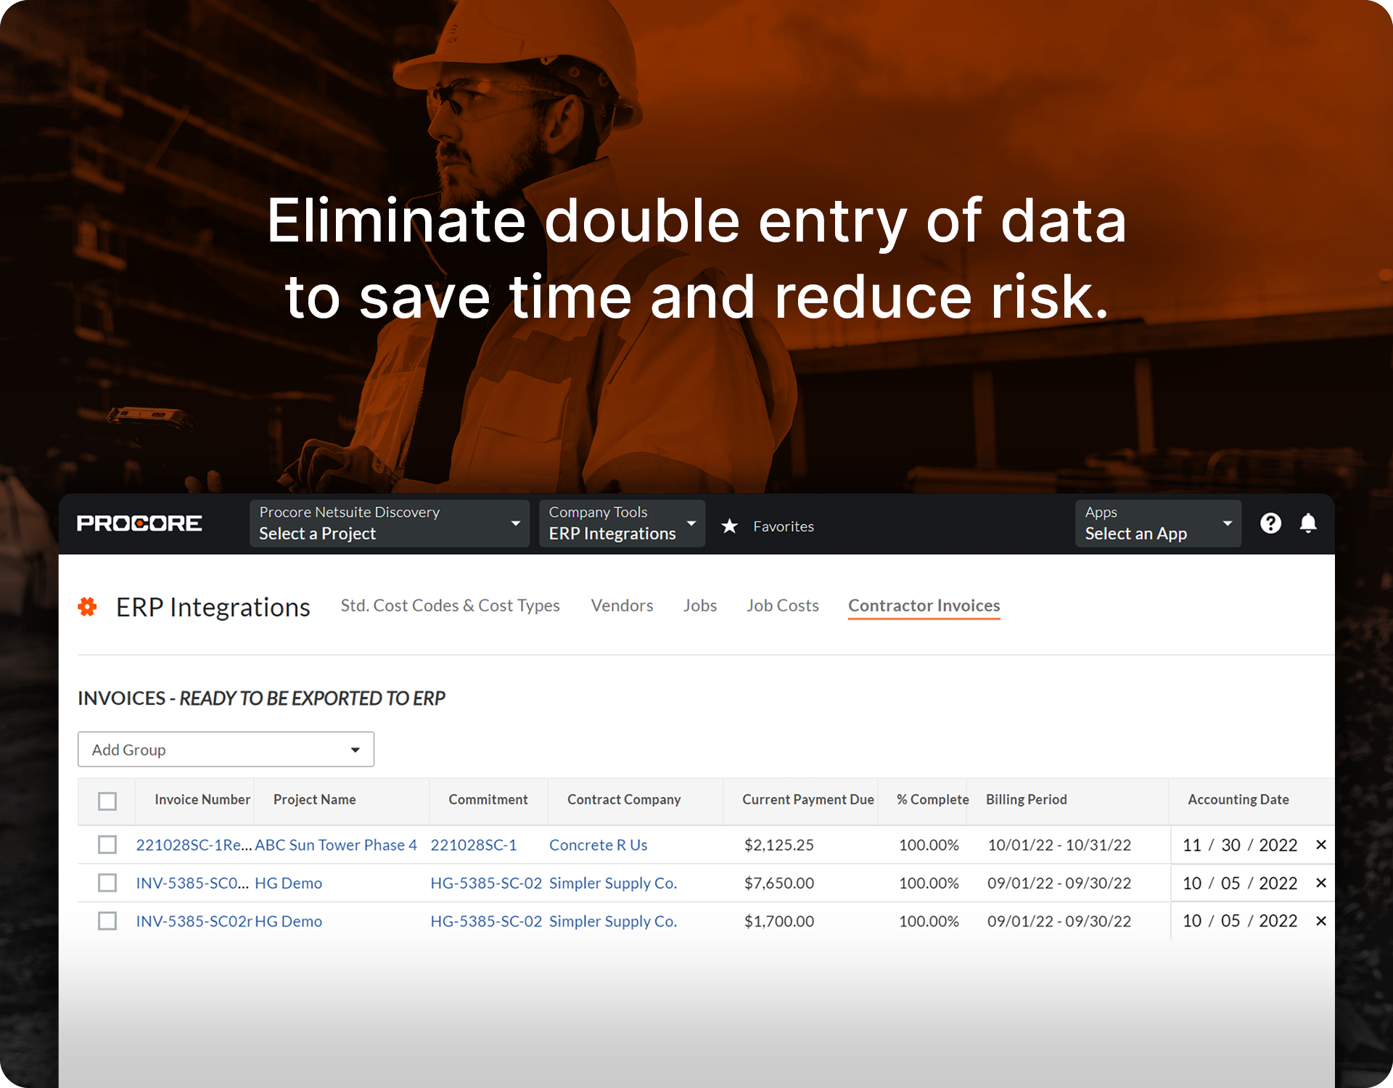Tick the checkbox for invoice INV-5385-SC02r
Viewport: 1393px width, 1088px height.
click(x=107, y=921)
